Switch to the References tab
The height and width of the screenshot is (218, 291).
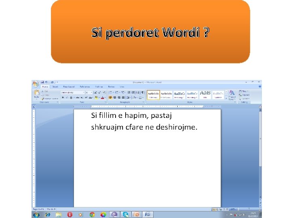(84, 86)
